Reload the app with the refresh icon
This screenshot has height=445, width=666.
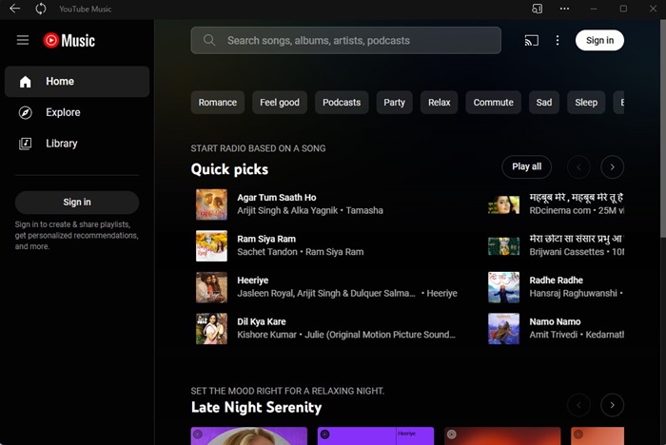pyautogui.click(x=41, y=9)
